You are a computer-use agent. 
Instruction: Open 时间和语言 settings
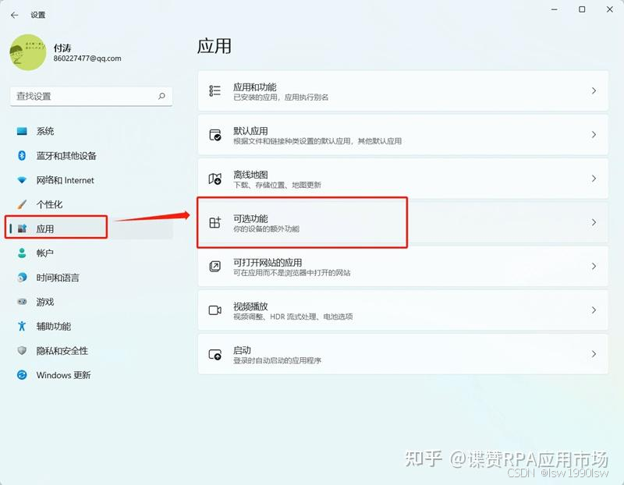[x=91, y=278]
